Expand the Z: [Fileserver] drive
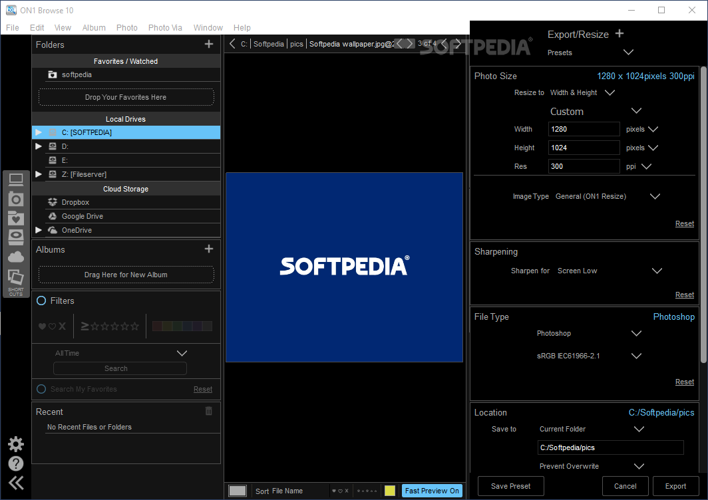 [39, 174]
